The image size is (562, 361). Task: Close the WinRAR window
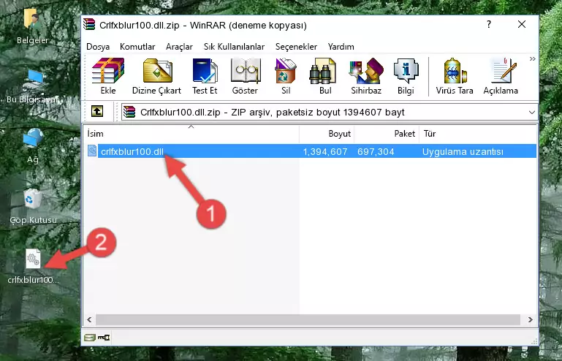(x=522, y=24)
